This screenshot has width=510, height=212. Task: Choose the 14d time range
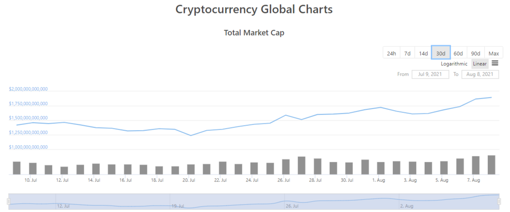tap(423, 53)
